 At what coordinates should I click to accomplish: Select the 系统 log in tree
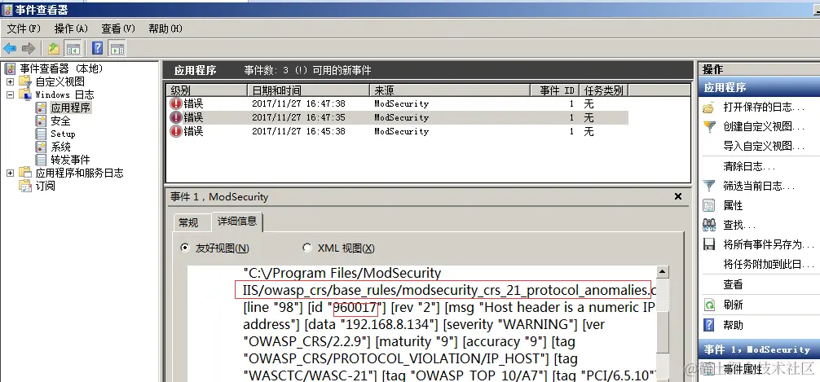(60, 147)
